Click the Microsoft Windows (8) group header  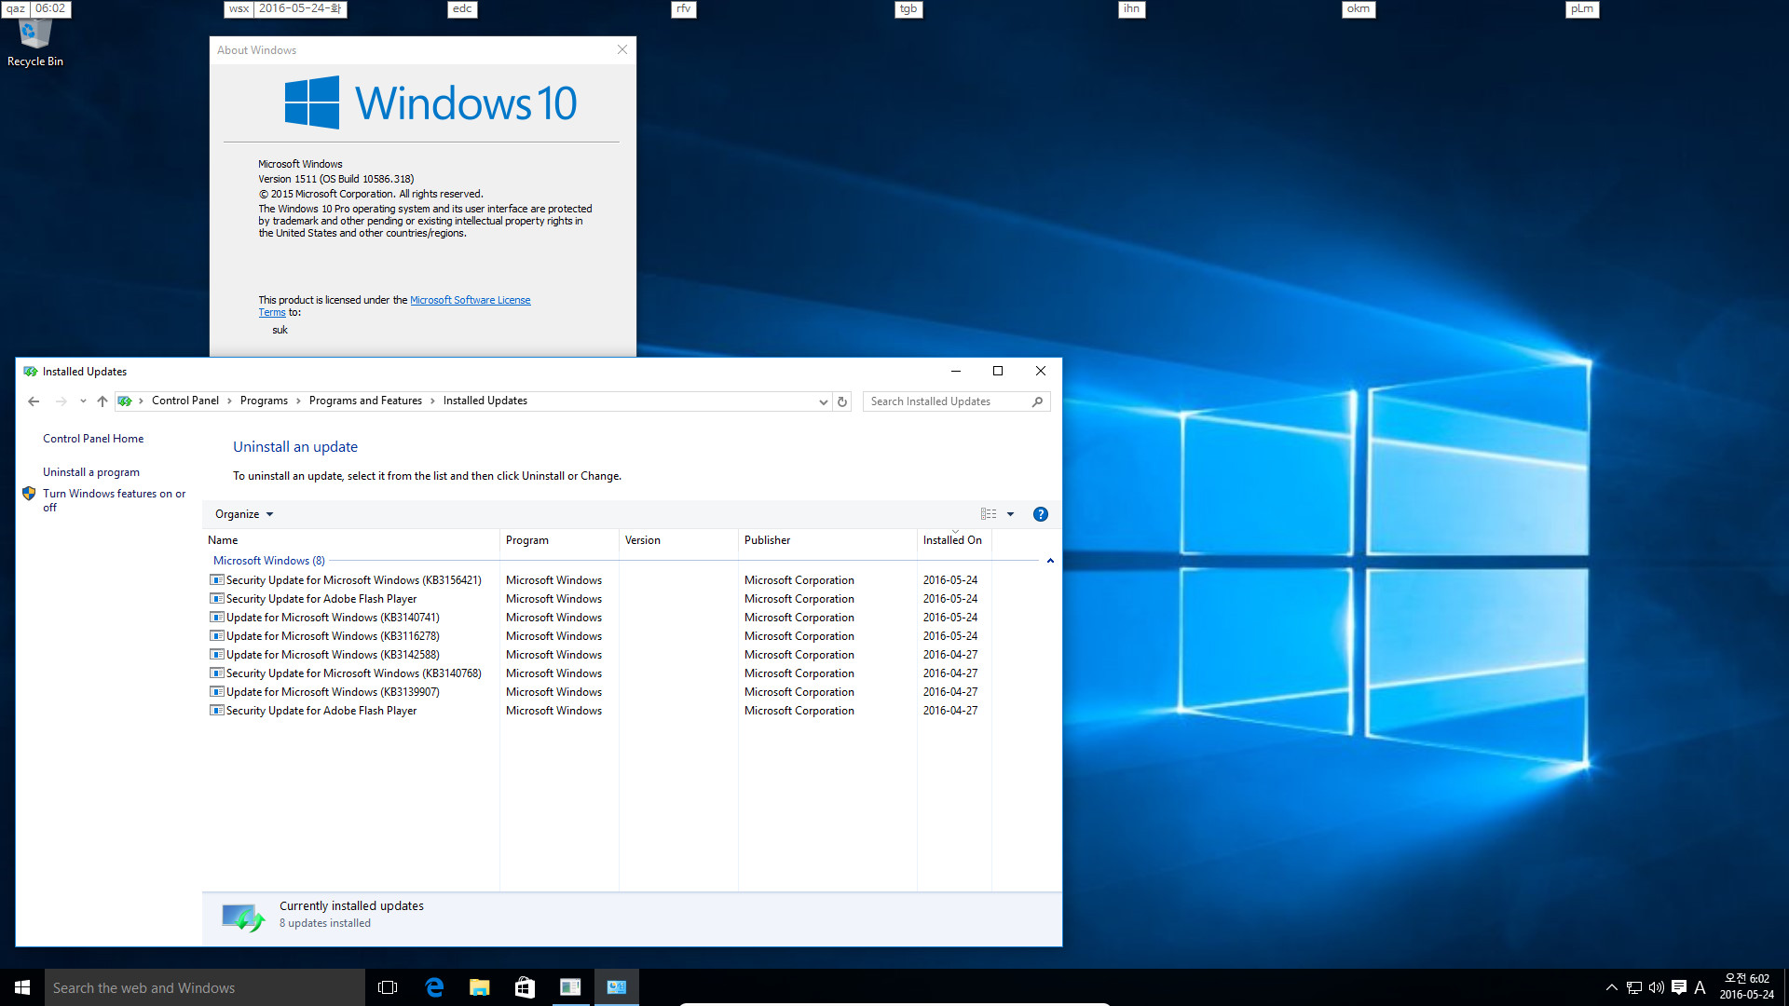coord(269,561)
